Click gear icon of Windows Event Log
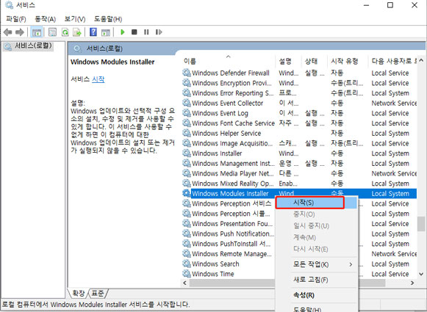The image size is (427, 312). 187,113
